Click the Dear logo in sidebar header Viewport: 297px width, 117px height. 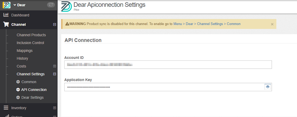[6, 5]
